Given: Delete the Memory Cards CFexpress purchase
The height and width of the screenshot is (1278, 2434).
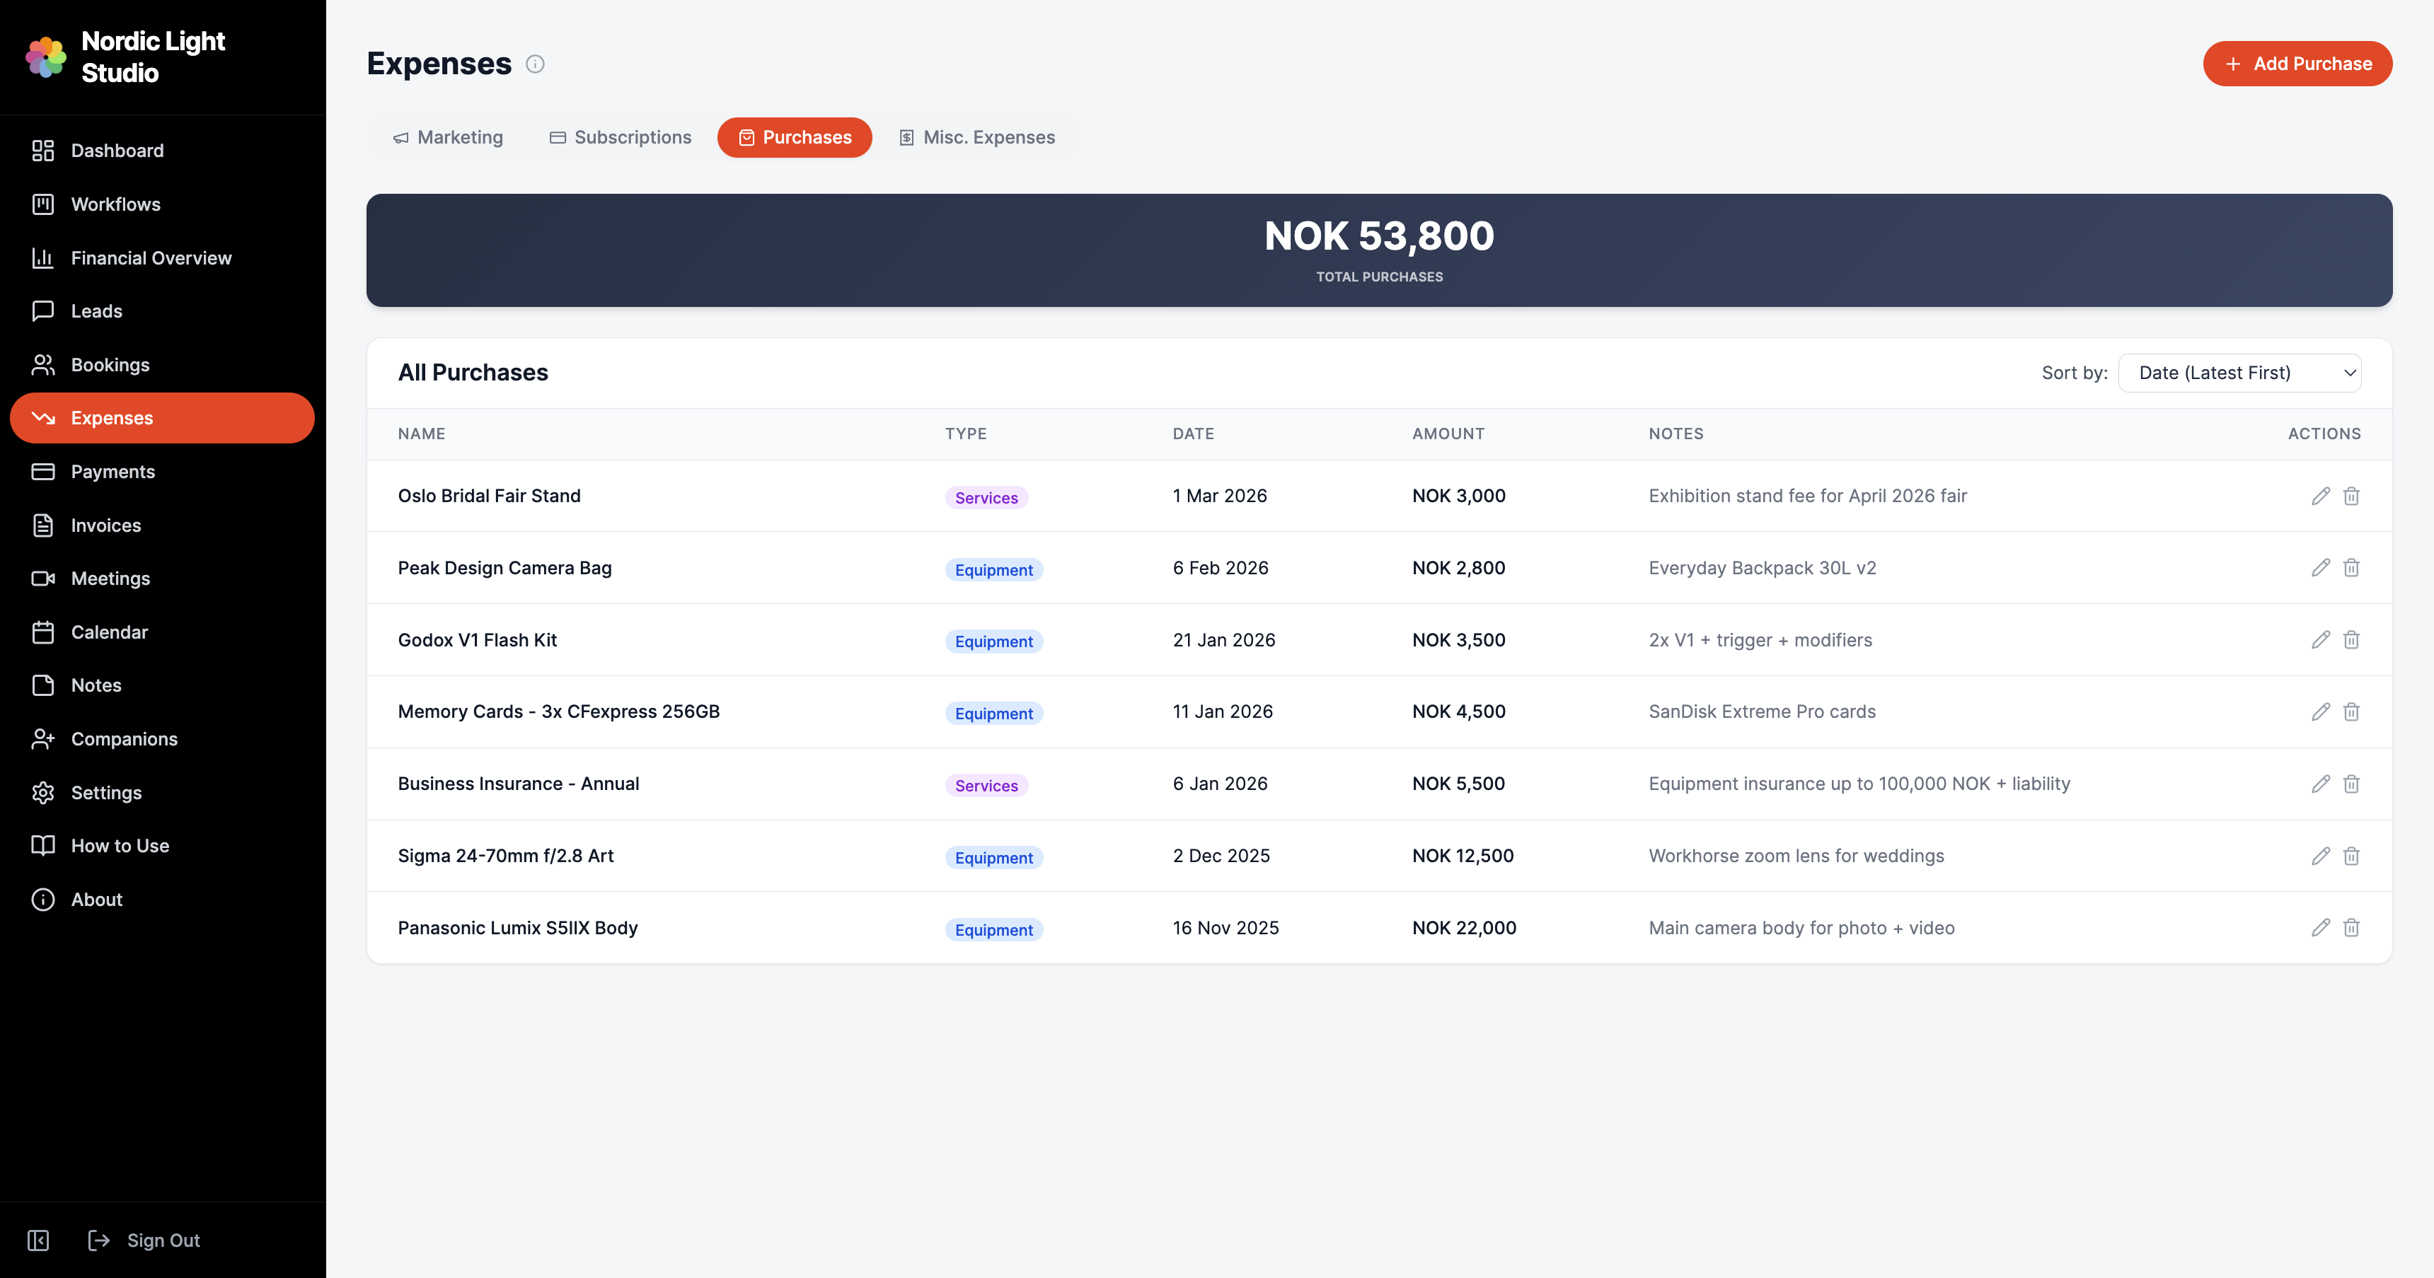Looking at the screenshot, I should coord(2351,712).
